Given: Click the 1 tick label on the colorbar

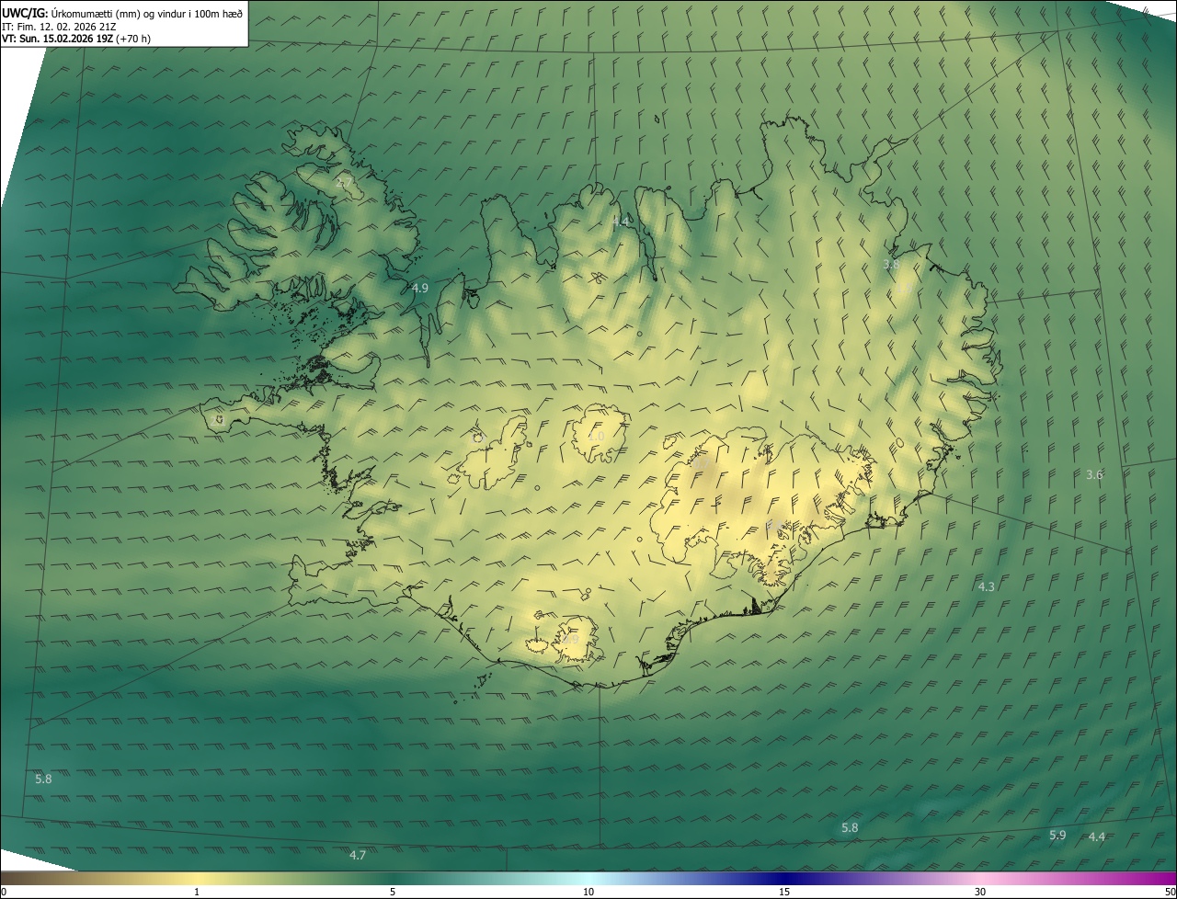Looking at the screenshot, I should click(197, 892).
